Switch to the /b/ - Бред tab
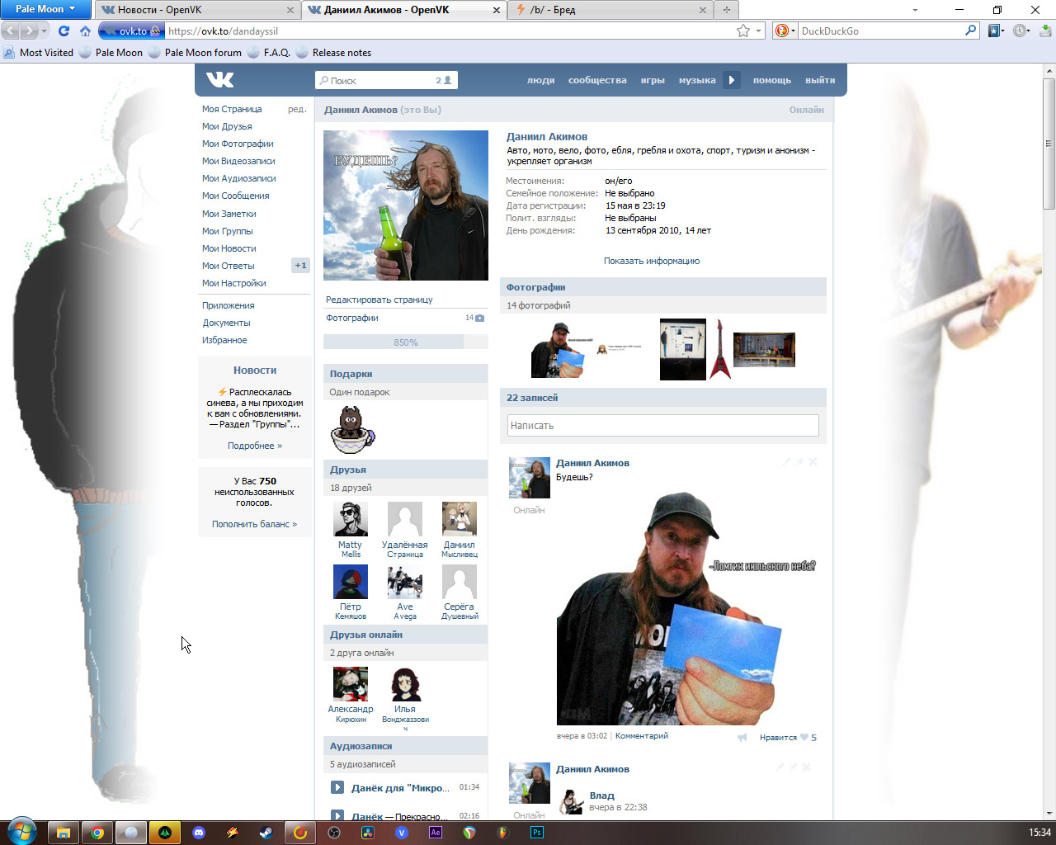This screenshot has width=1056, height=845. click(x=610, y=10)
